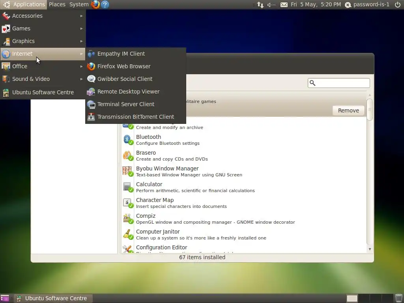Select Character Map entry
The width and height of the screenshot is (404, 303).
click(x=244, y=203)
